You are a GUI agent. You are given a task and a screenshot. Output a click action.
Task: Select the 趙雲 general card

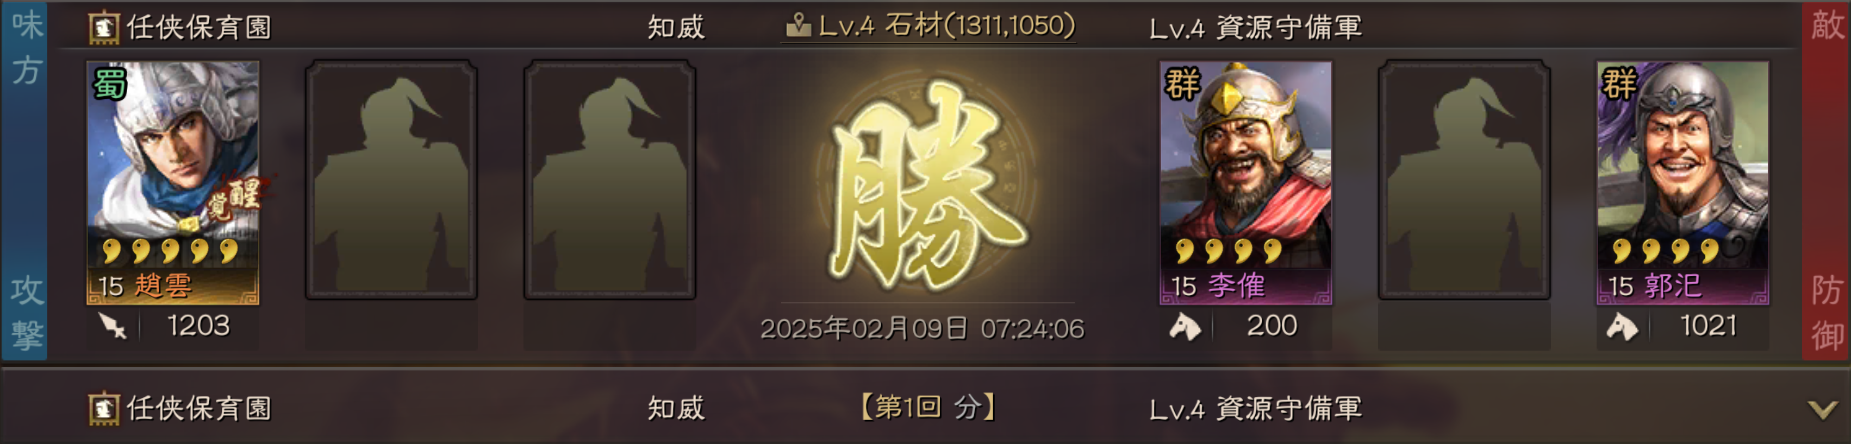pos(172,182)
